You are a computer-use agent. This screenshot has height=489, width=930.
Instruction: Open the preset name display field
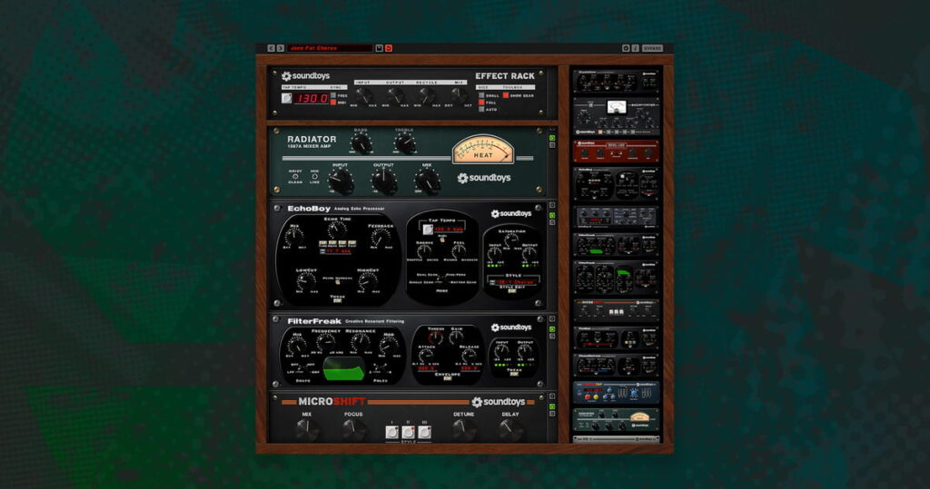point(330,48)
